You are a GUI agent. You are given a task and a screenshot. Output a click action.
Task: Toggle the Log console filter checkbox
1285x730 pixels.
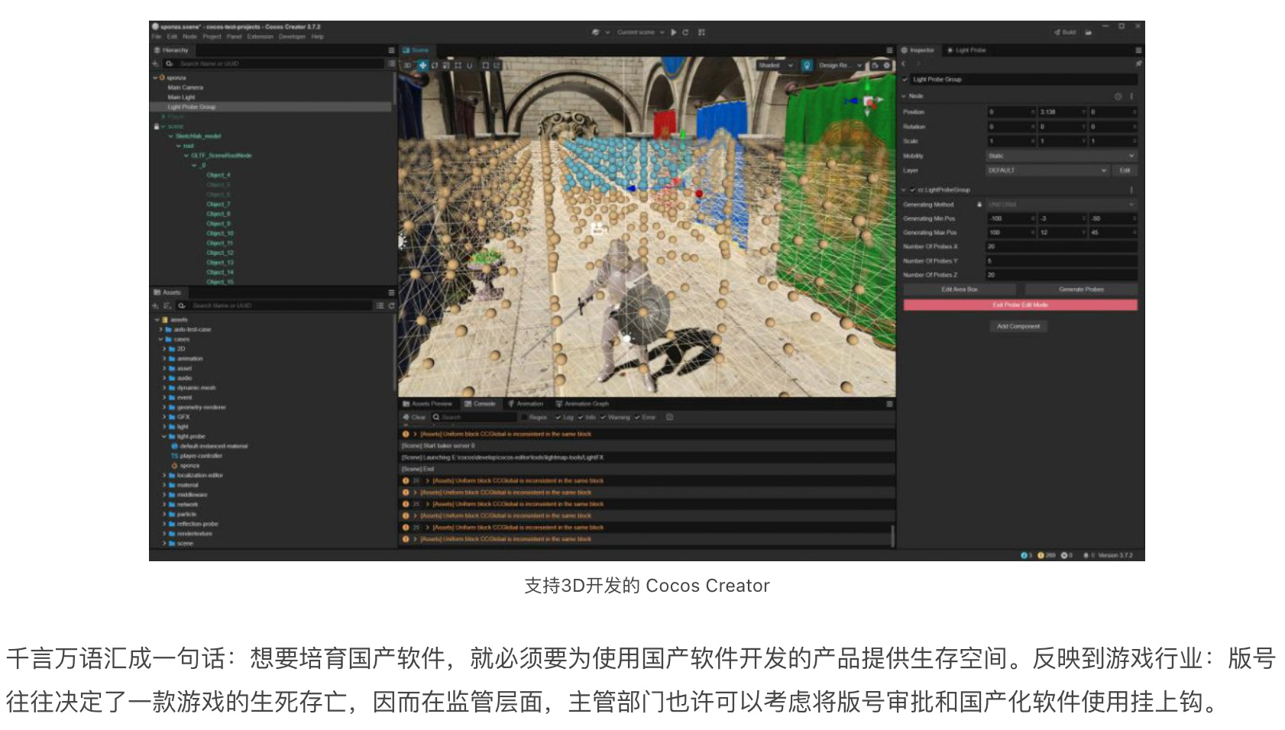pyautogui.click(x=558, y=418)
